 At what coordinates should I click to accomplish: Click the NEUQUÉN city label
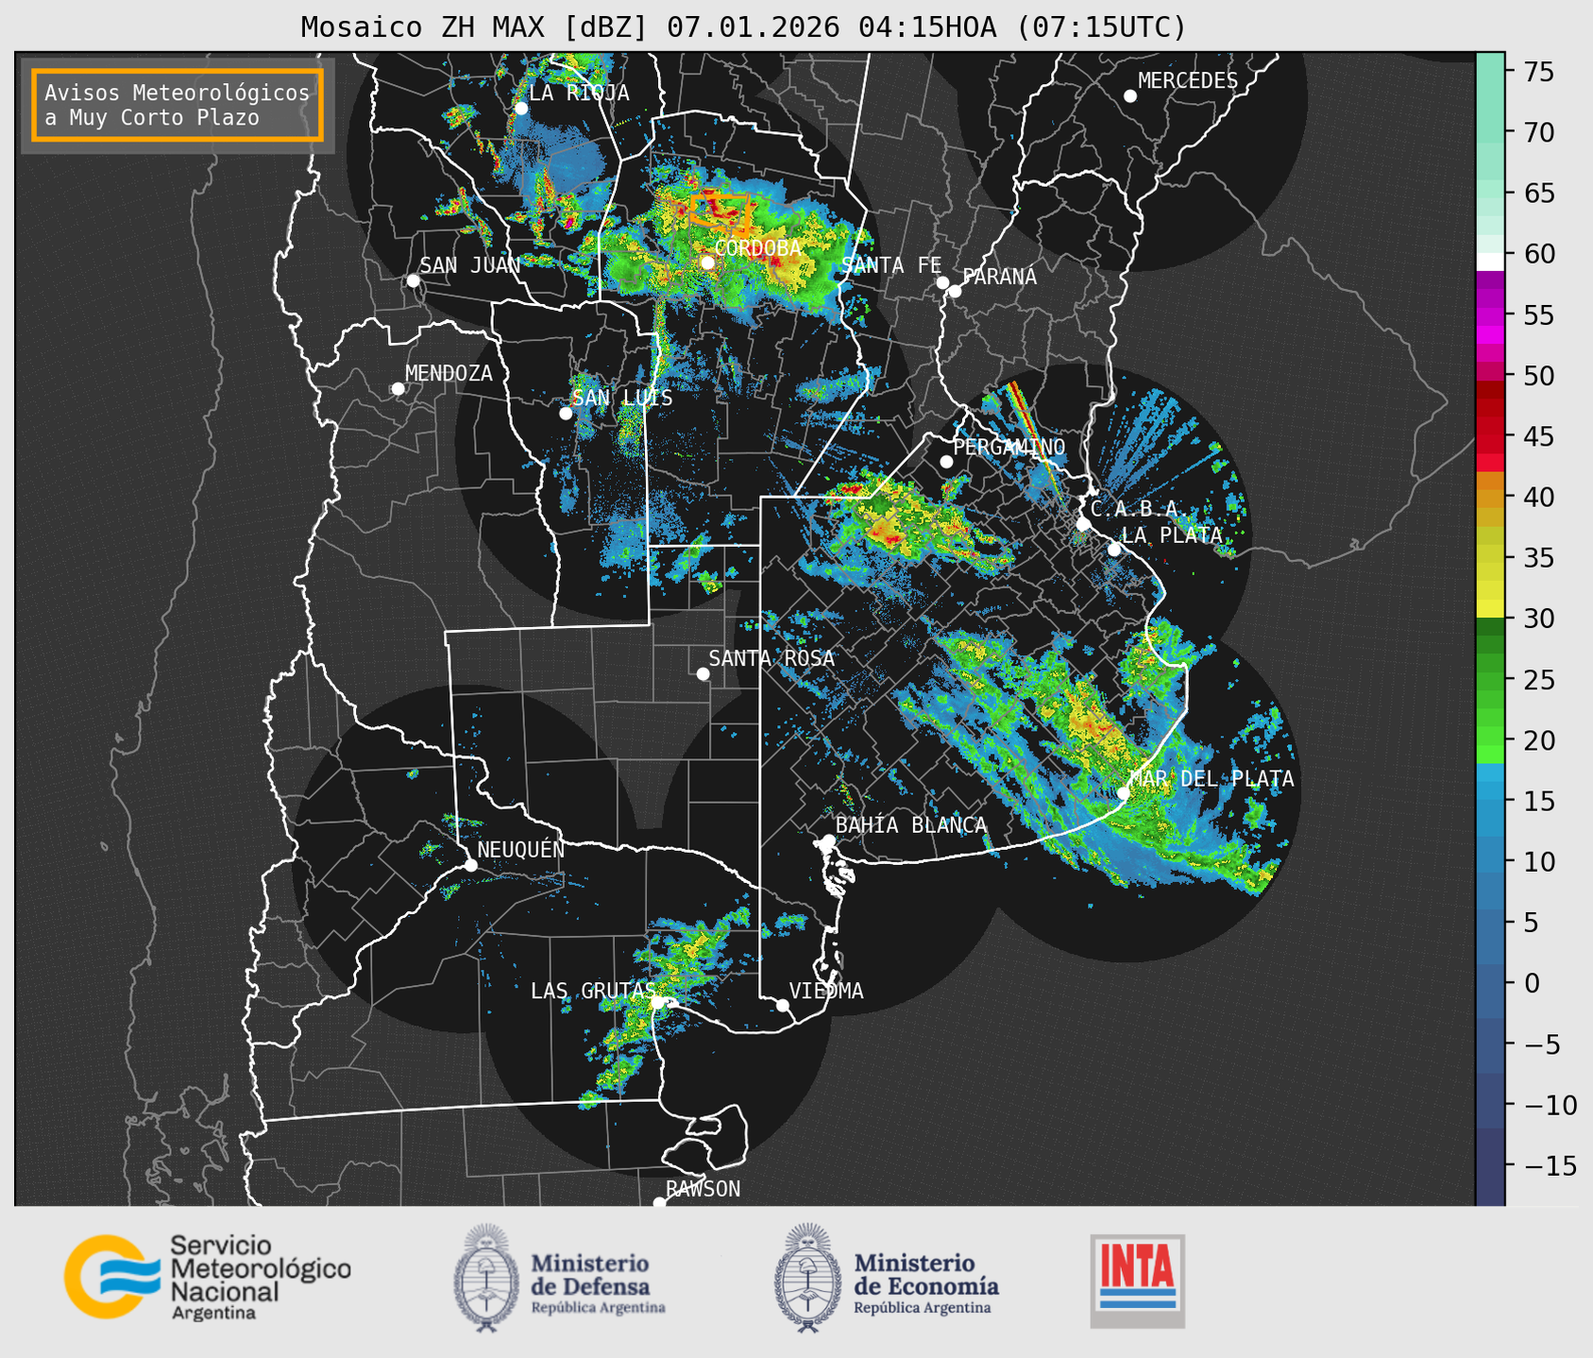[520, 849]
